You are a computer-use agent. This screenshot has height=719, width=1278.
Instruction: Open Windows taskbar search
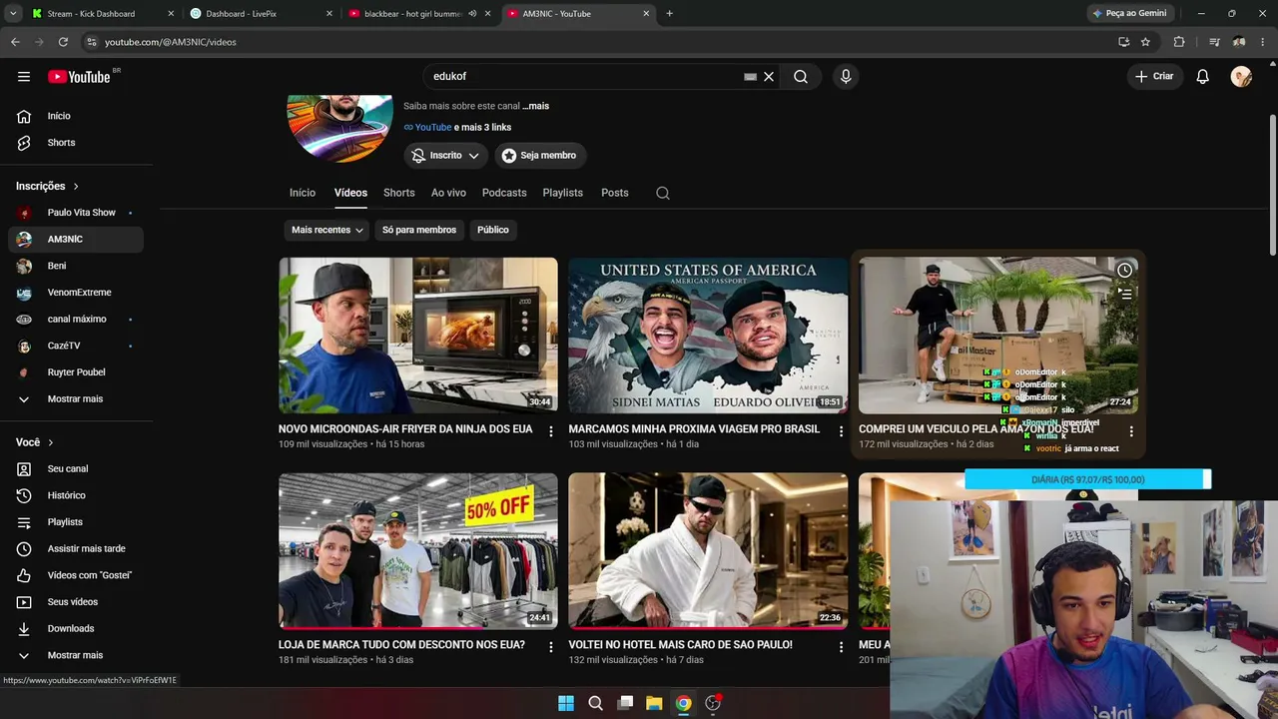click(x=596, y=703)
